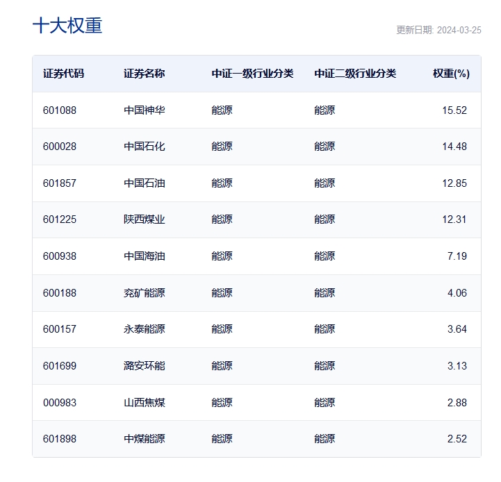Click stock name 中国石油
501x482 pixels.
pos(145,183)
